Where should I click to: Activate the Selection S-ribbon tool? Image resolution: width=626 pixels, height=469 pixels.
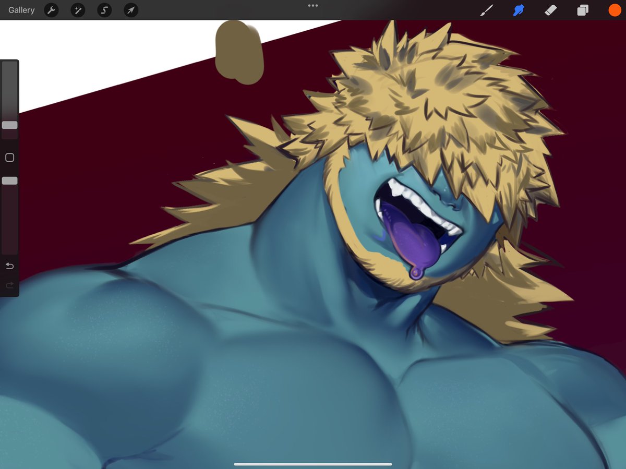pos(104,10)
